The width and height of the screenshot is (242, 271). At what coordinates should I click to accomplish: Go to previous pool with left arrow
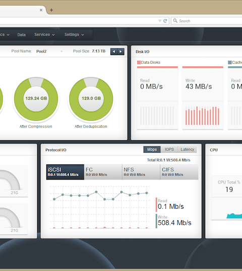pyautogui.click(x=114, y=51)
